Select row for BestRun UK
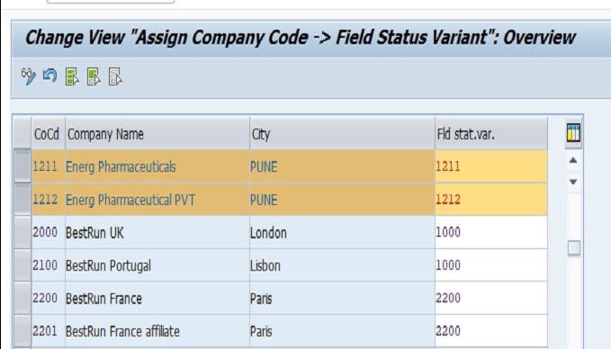Image resolution: width=611 pixels, height=349 pixels. coord(22,232)
